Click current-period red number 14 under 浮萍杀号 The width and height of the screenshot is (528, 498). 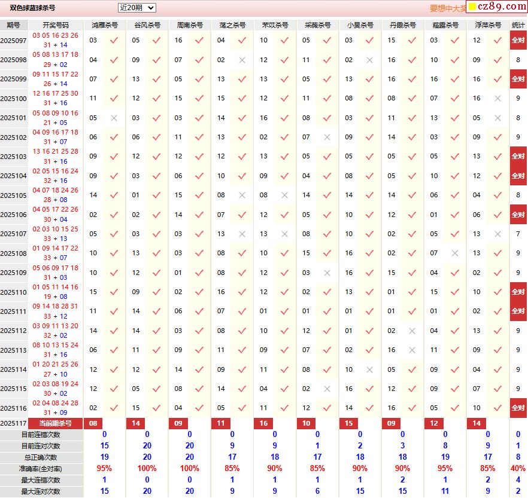click(x=477, y=423)
